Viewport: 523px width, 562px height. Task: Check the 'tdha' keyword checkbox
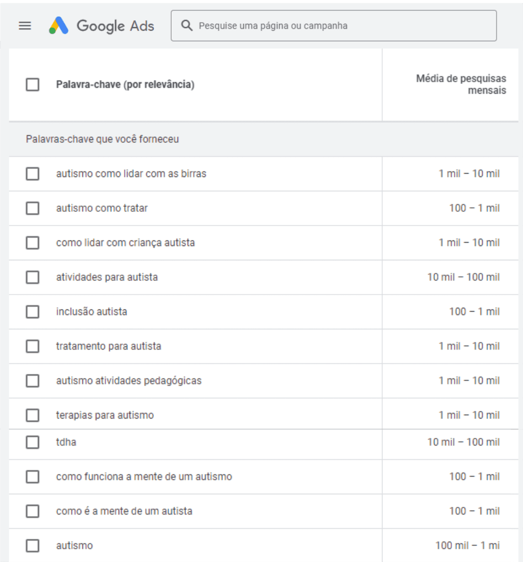[x=33, y=442]
